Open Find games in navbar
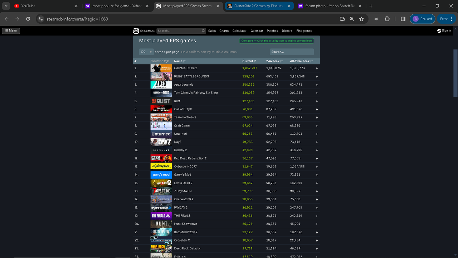This screenshot has height=258, width=458. (304, 31)
